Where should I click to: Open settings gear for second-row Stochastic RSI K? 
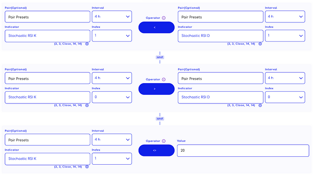click(87, 105)
